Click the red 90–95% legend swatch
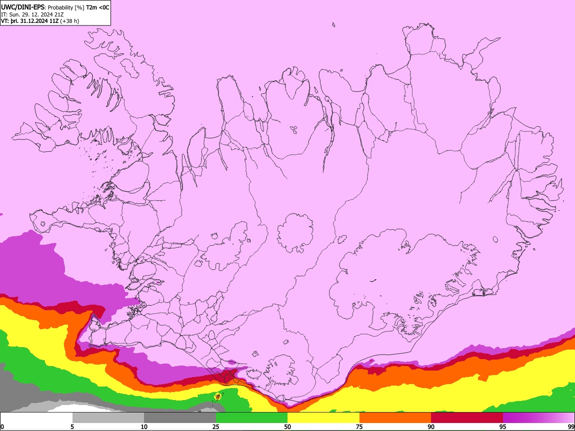Image resolution: width=575 pixels, height=431 pixels. [x=467, y=418]
